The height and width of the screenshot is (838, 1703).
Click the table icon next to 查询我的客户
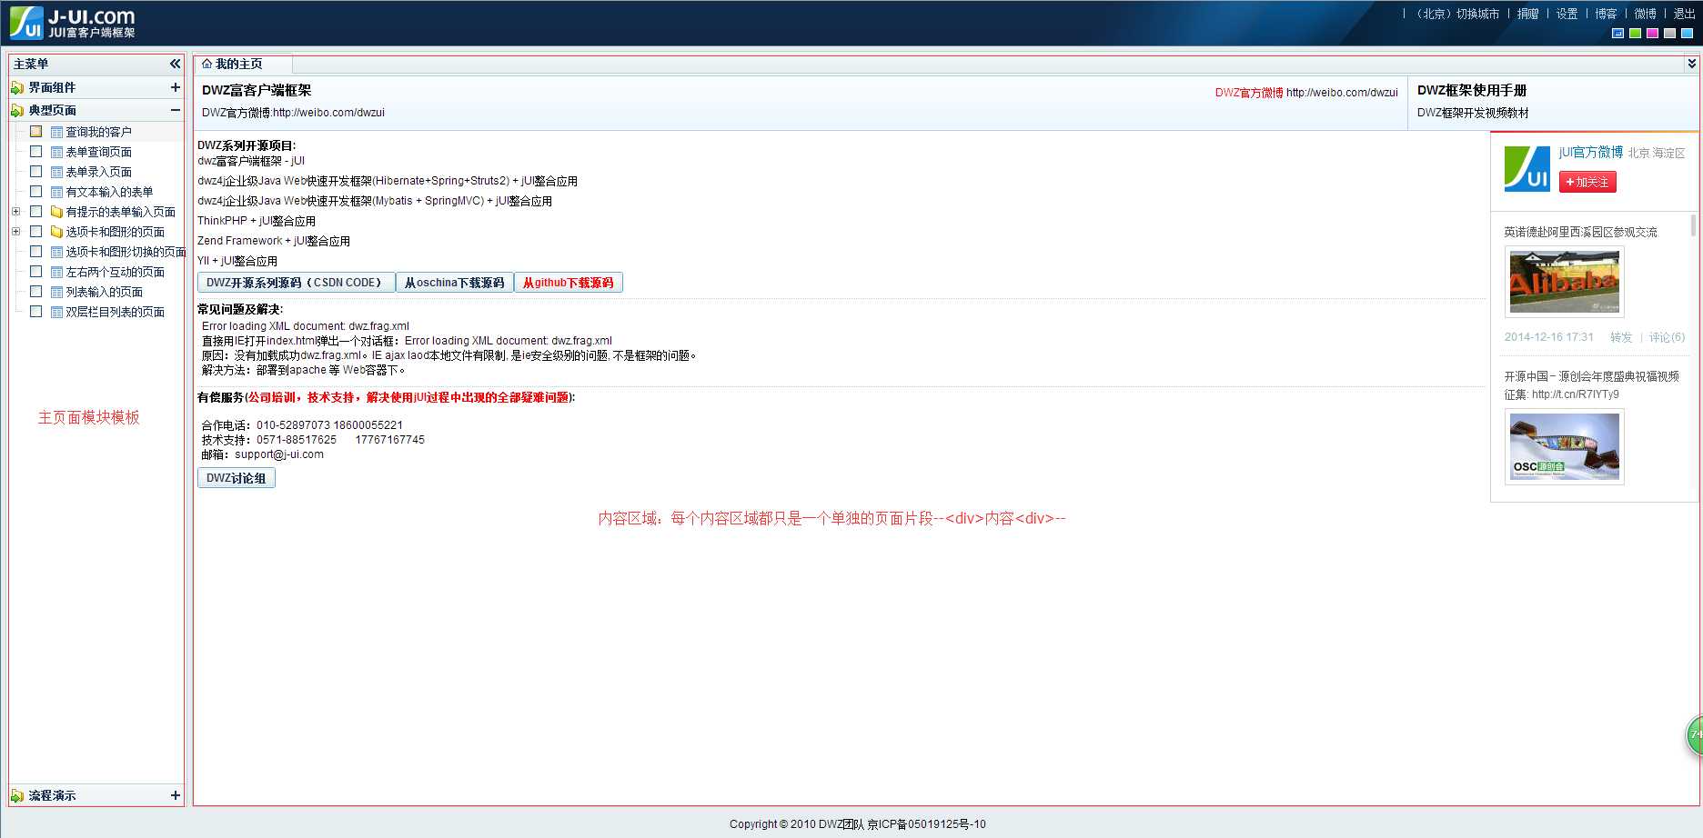56,133
